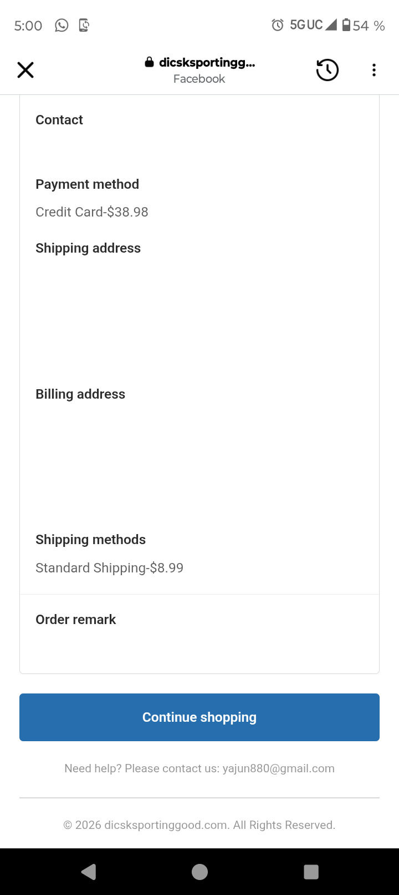Tap the Payment method heading
This screenshot has width=399, height=895.
click(87, 184)
